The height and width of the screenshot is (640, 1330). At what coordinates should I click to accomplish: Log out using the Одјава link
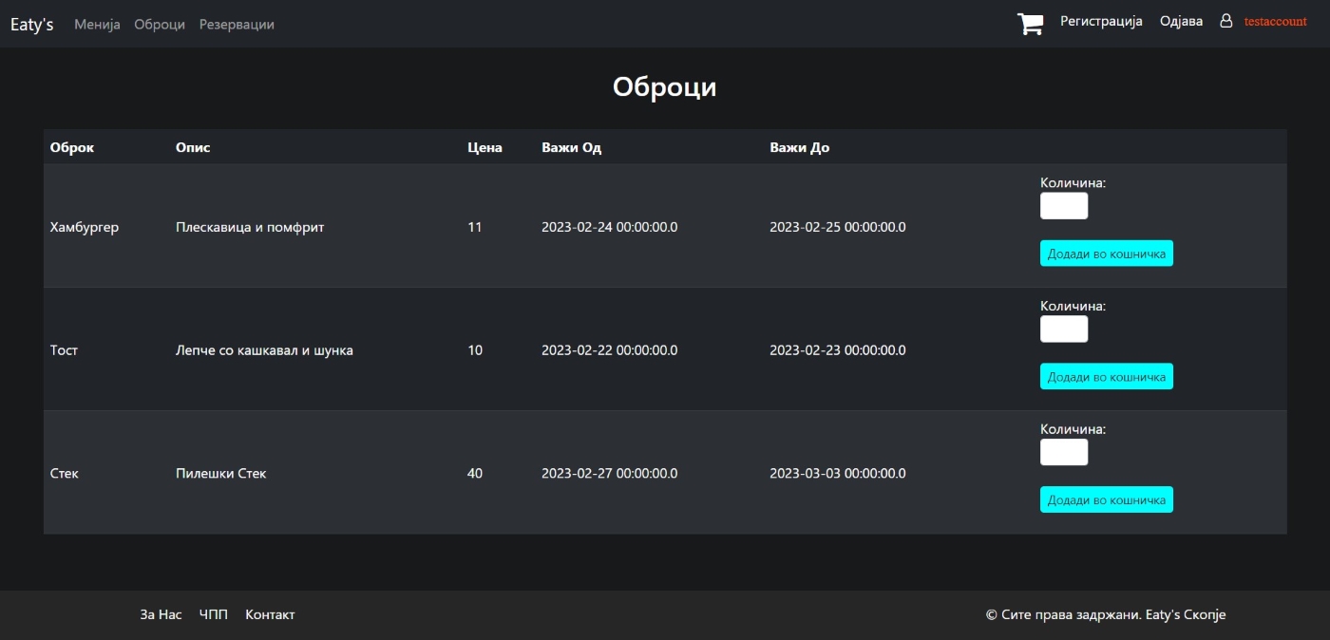[1181, 21]
